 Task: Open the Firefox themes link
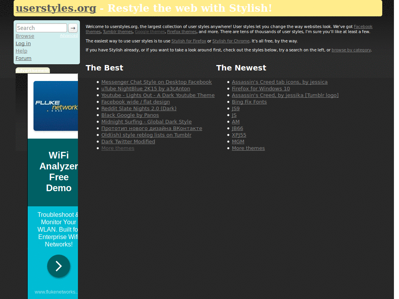pyautogui.click(x=182, y=32)
